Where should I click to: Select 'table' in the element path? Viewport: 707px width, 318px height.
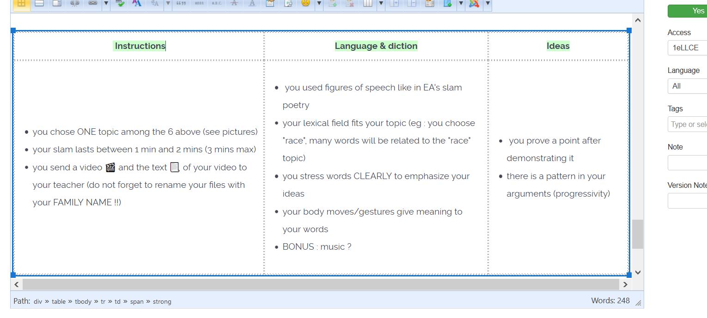(x=59, y=301)
